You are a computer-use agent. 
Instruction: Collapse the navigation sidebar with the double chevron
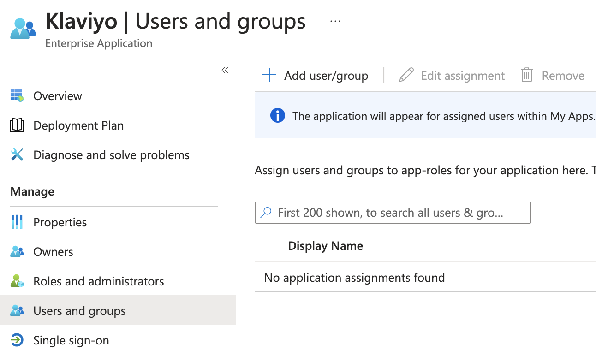[225, 70]
